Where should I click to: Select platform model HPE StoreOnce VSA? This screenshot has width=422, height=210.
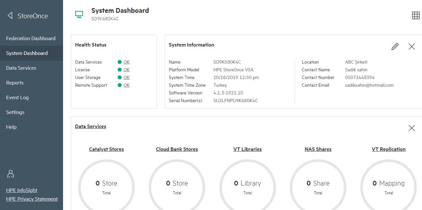tap(233, 70)
